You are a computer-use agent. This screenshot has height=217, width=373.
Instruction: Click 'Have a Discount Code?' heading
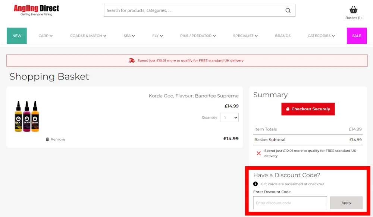[x=286, y=175]
